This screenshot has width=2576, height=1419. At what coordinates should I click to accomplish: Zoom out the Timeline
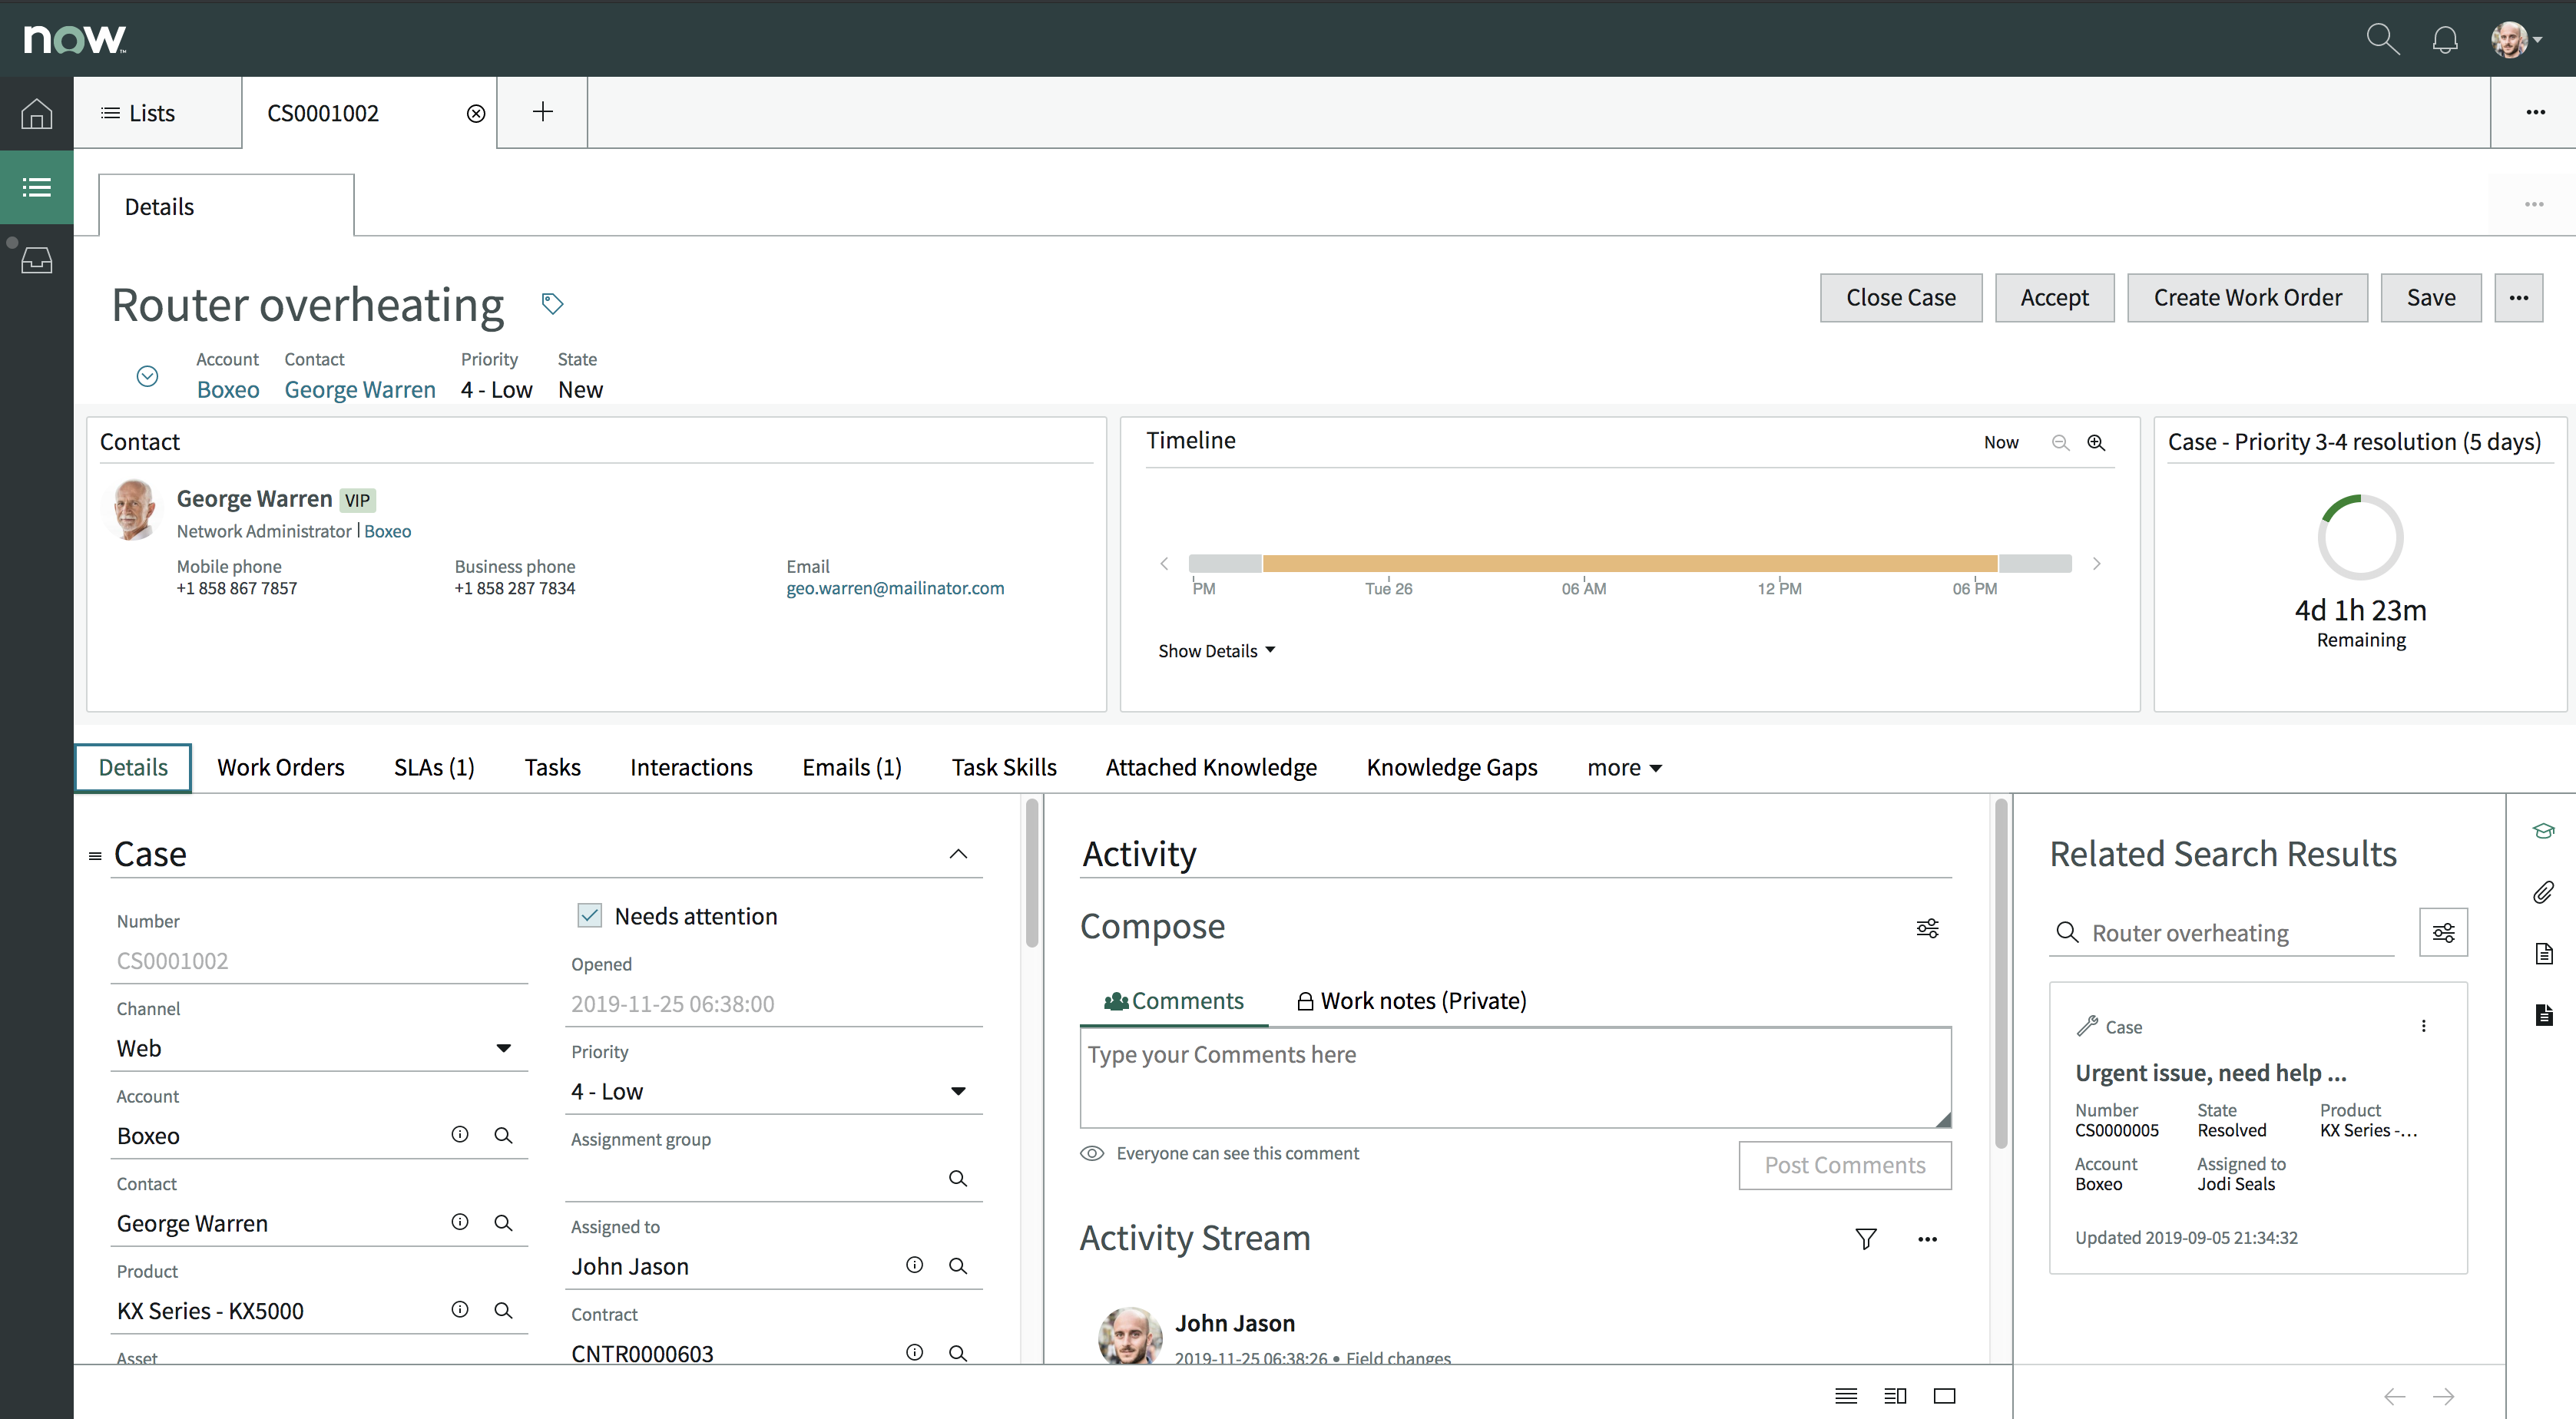pyautogui.click(x=2060, y=442)
